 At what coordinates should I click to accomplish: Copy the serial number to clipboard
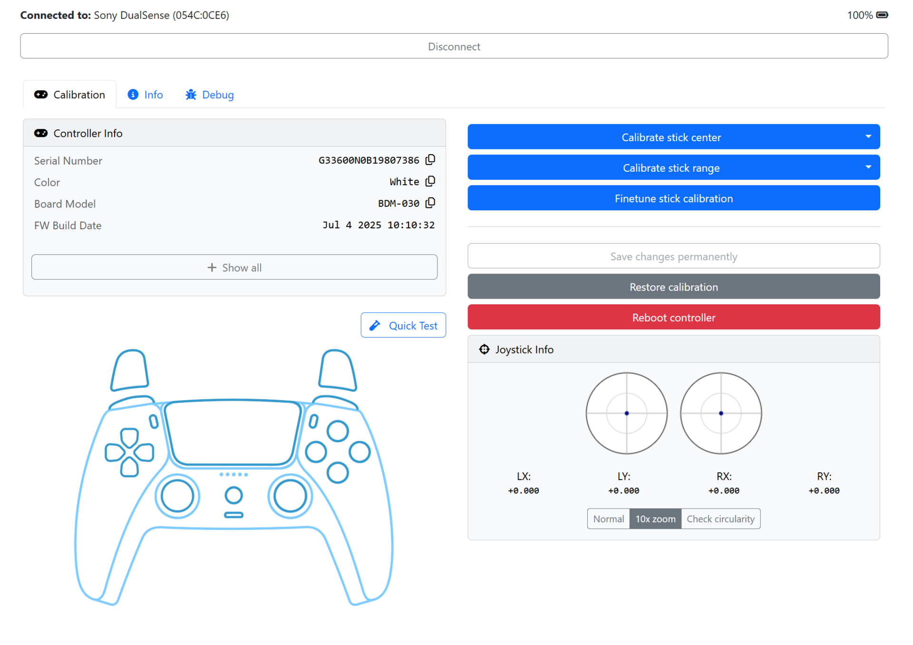click(x=430, y=160)
